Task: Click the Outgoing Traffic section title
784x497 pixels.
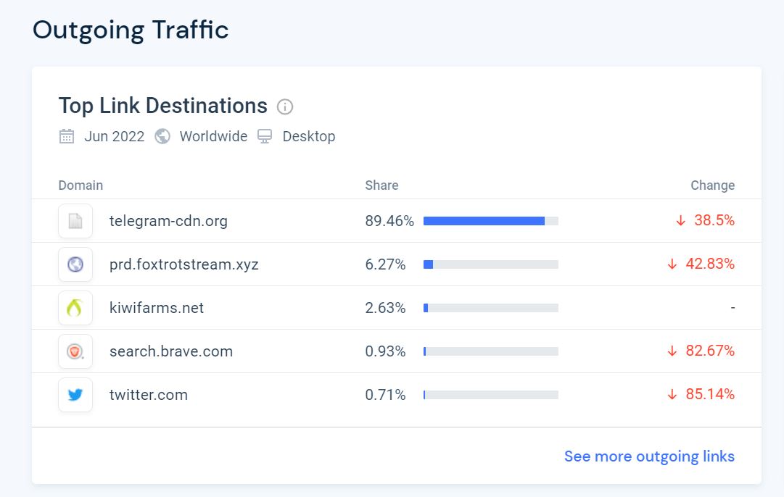Action: pyautogui.click(x=131, y=30)
